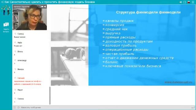This screenshot has width=196, height=110.
Task: Click the webinar title text in header
Action: click(x=50, y=2)
